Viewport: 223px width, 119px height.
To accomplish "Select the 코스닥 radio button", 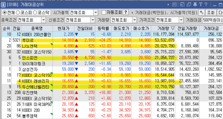I will [35, 13].
